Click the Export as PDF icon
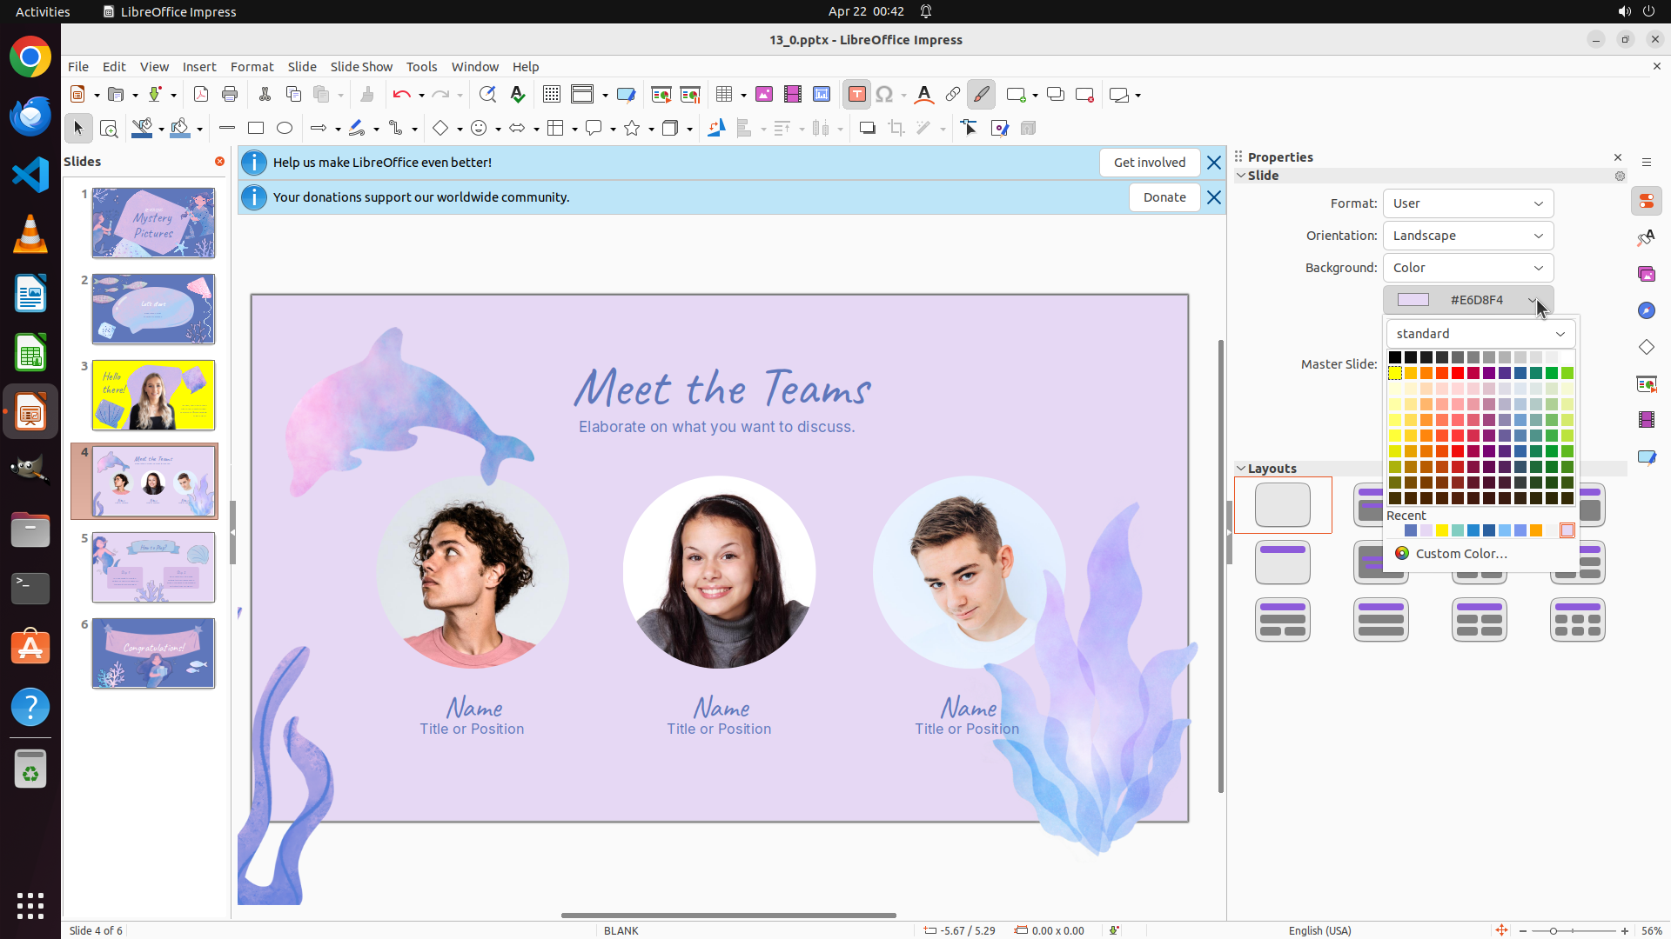This screenshot has height=939, width=1671. pyautogui.click(x=201, y=95)
